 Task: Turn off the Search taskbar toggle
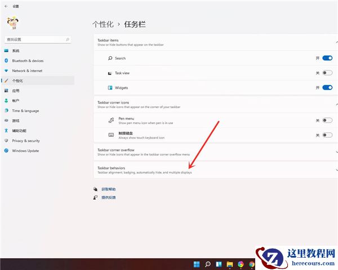pos(327,58)
